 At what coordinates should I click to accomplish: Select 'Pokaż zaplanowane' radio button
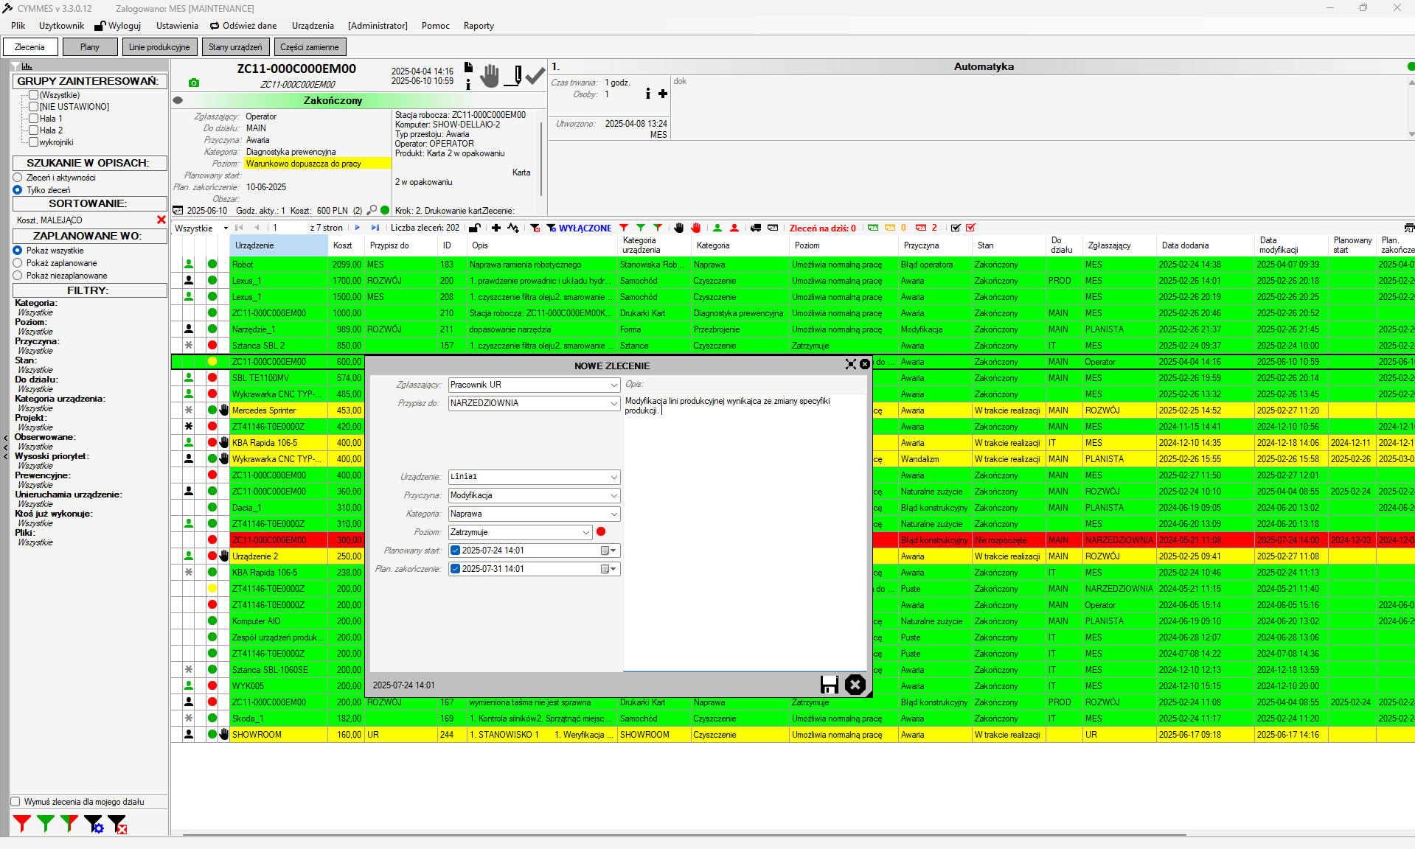pos(18,263)
